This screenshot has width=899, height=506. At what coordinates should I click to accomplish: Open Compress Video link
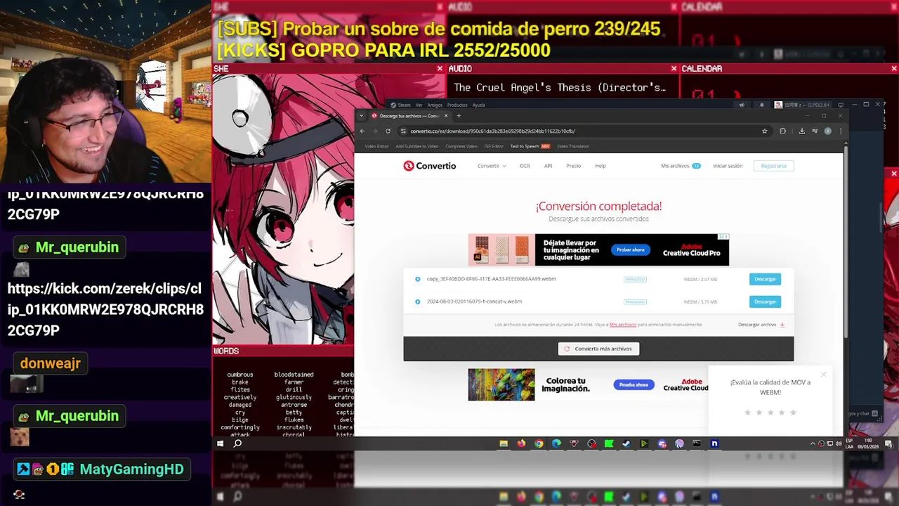[x=461, y=146]
